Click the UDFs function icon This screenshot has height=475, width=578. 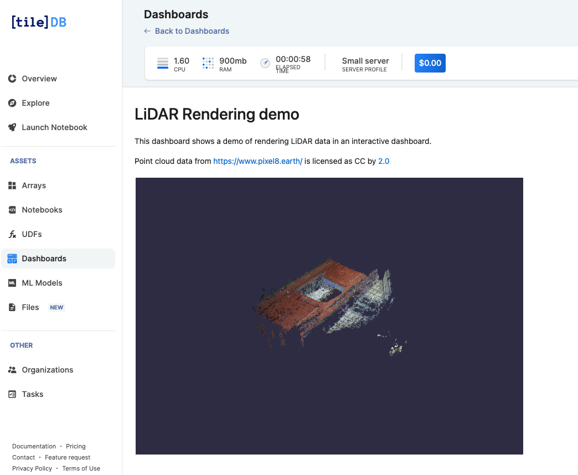pos(12,234)
